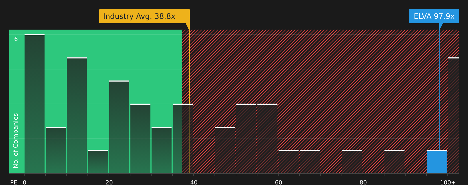
Task: Click the 6 y-axis value label
Action: click(x=16, y=39)
